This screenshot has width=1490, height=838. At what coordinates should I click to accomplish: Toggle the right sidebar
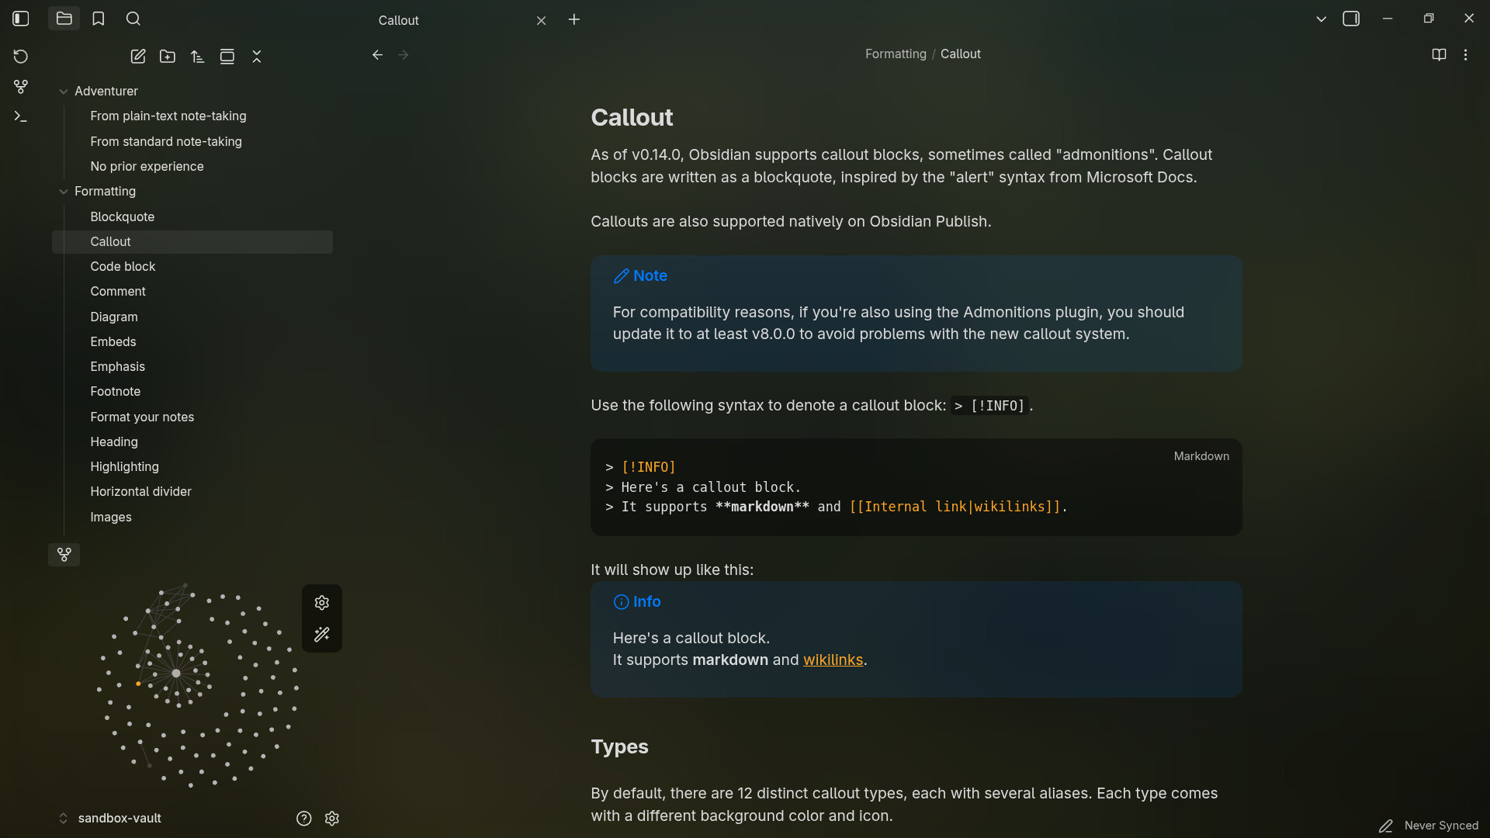[1351, 19]
